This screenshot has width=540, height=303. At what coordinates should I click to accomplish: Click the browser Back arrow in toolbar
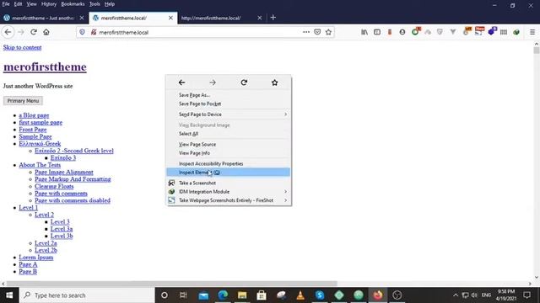(x=8, y=32)
